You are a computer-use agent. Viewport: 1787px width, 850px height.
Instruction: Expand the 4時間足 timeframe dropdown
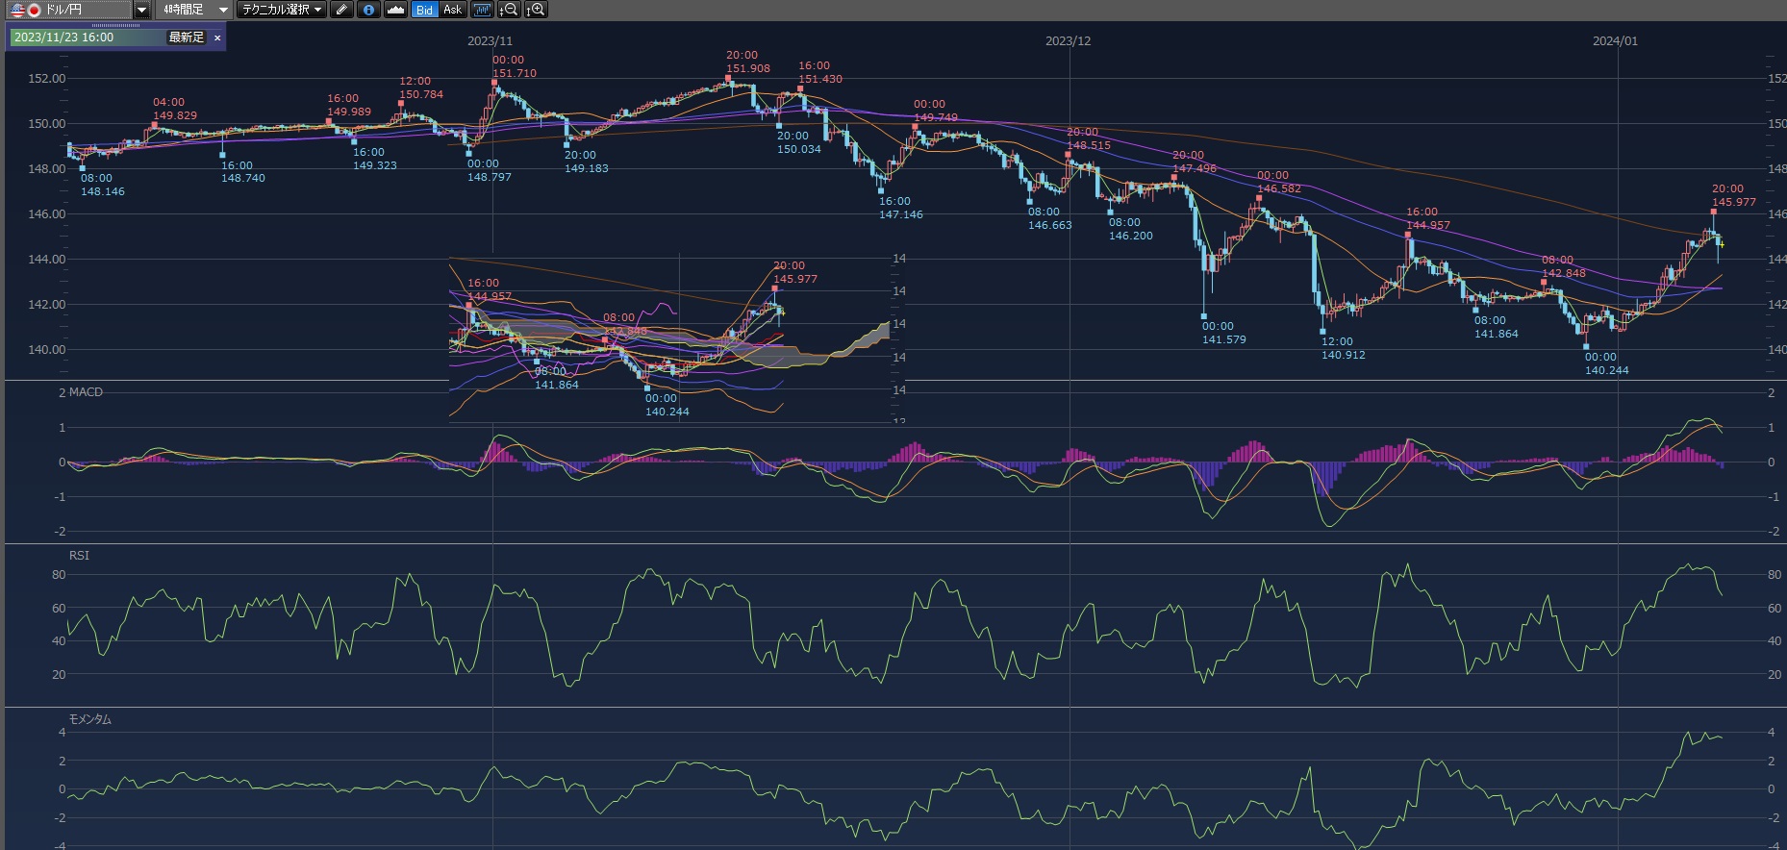click(223, 10)
